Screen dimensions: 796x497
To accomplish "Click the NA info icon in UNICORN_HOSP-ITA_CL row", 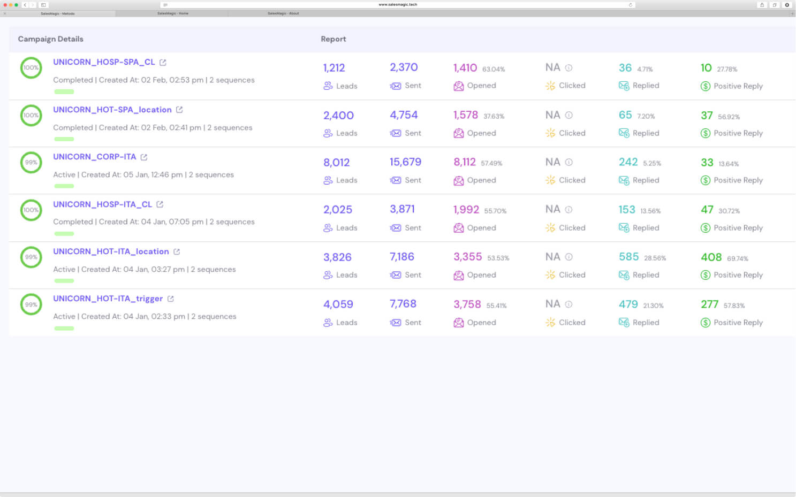I will (569, 210).
